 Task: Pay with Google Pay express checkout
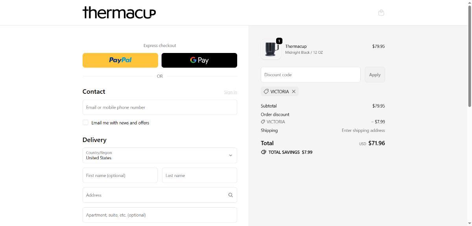pos(199,60)
